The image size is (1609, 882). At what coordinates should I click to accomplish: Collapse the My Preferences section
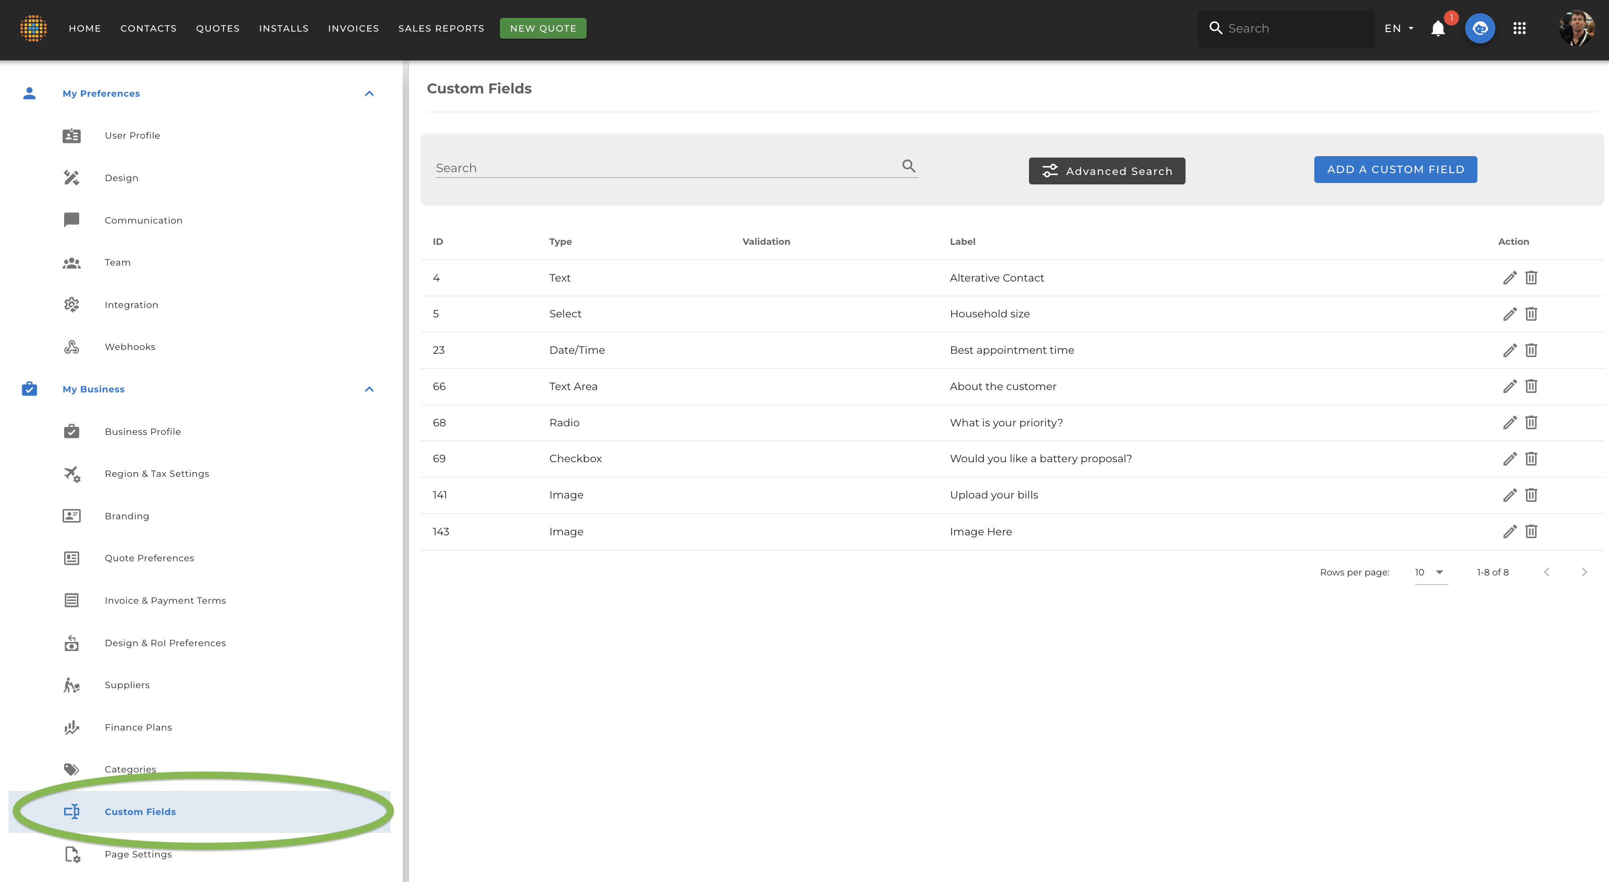point(369,94)
